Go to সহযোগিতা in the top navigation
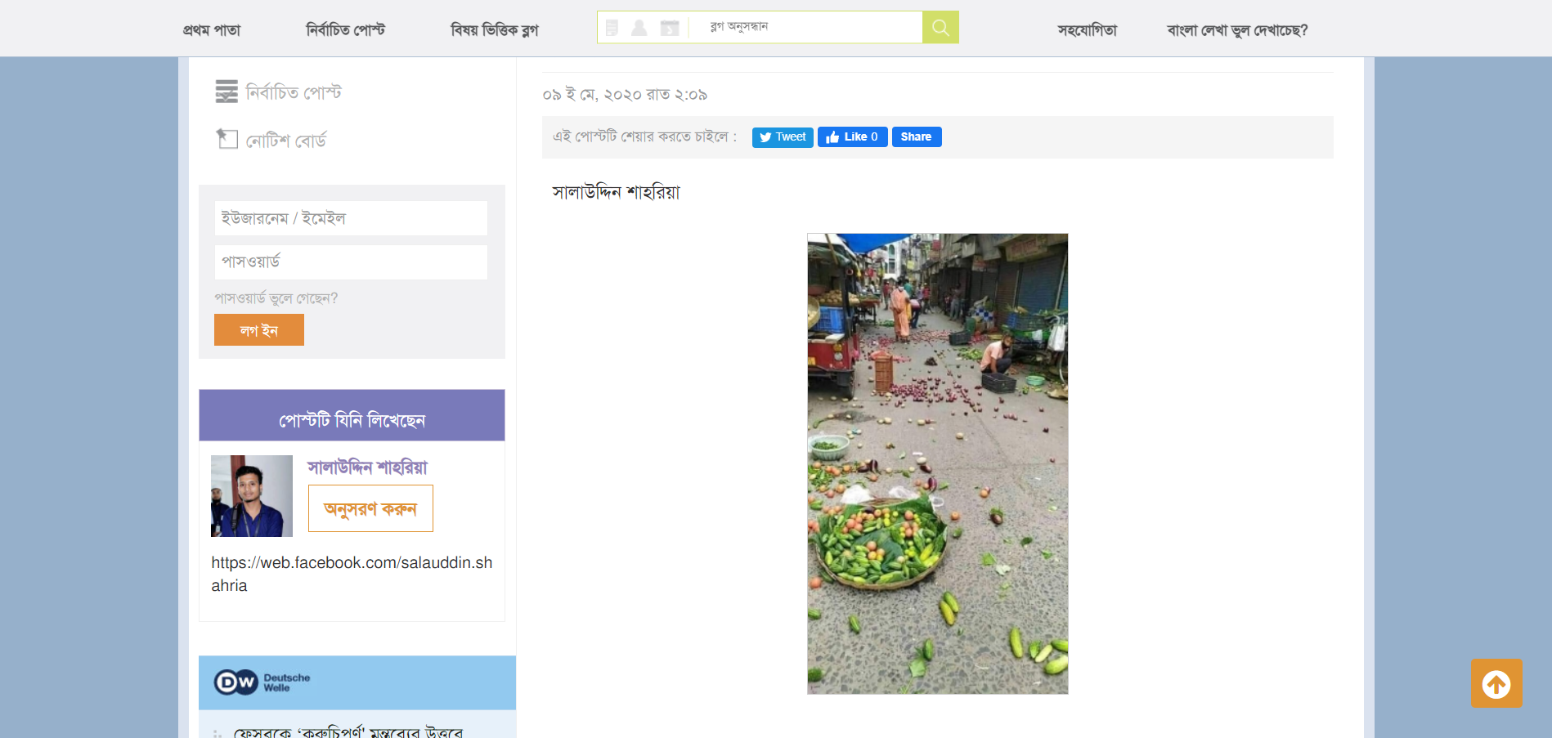Image resolution: width=1552 pixels, height=738 pixels. point(1087,30)
